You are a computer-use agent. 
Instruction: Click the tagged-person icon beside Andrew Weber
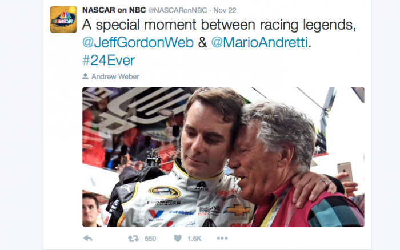[x=85, y=76]
